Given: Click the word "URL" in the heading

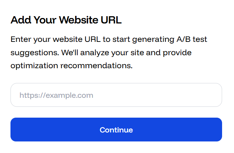Looking at the screenshot, I should tap(112, 20).
